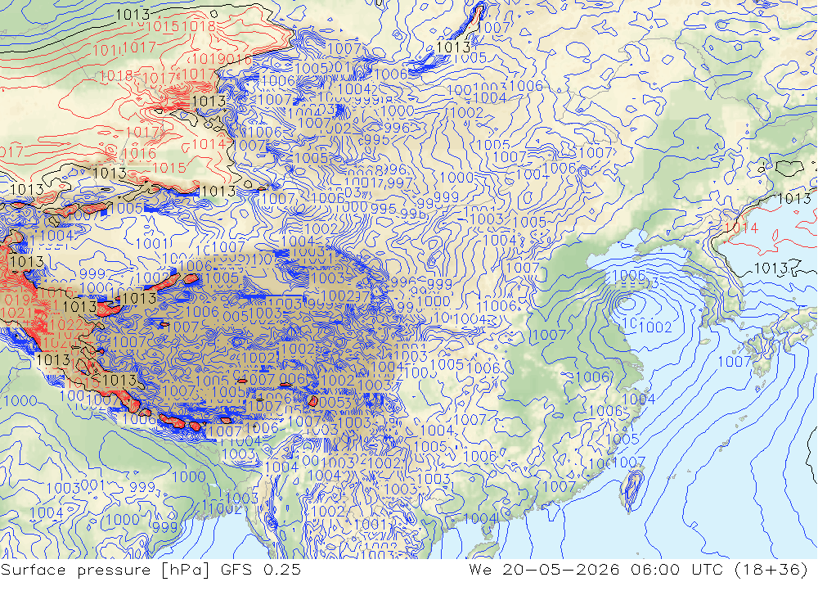Click the red 1021 label at the left edge
Image resolution: width=818 pixels, height=600 pixels.
pos(16,313)
